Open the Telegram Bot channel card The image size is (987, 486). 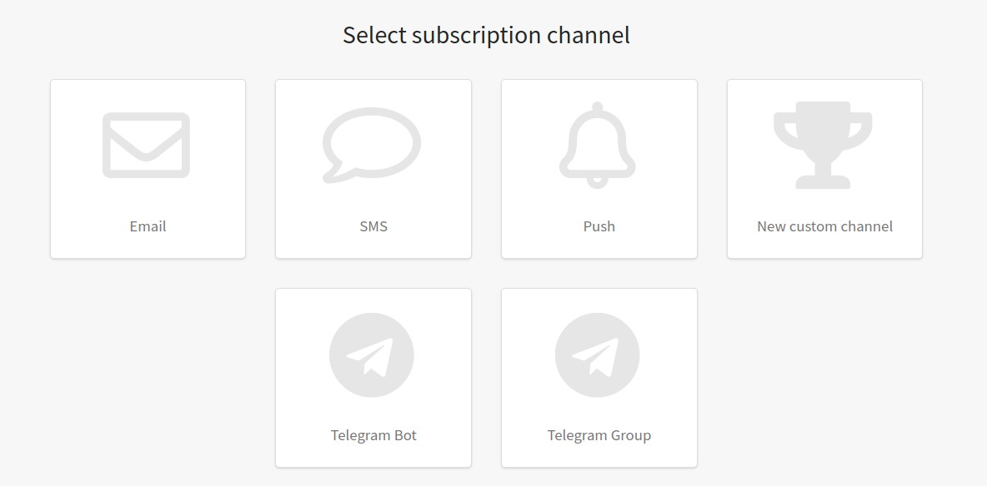(373, 378)
